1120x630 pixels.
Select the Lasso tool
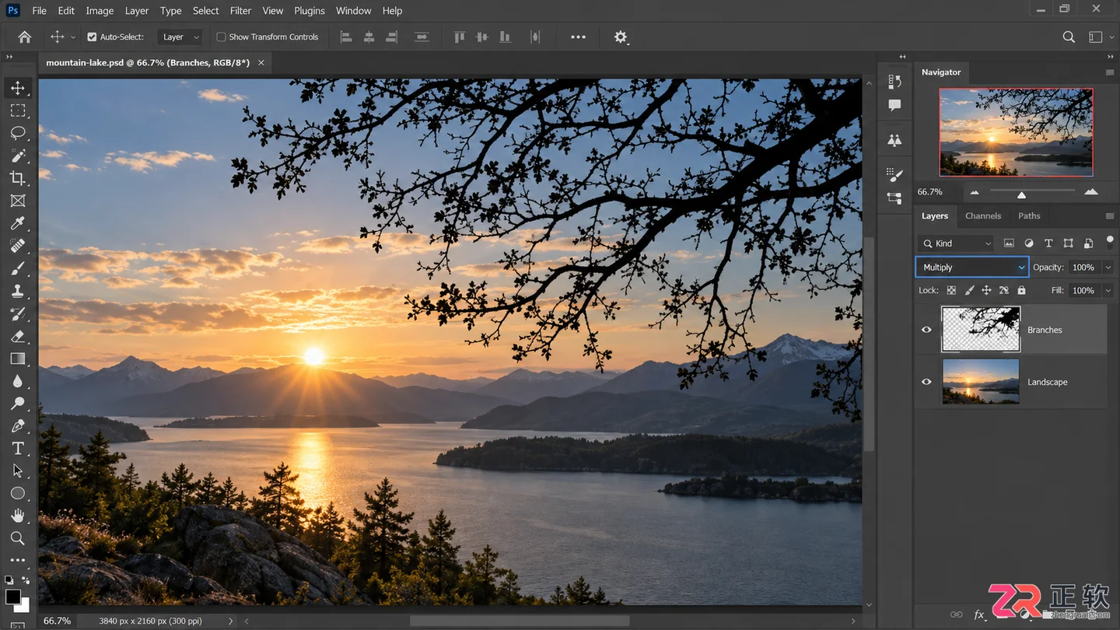coord(18,133)
